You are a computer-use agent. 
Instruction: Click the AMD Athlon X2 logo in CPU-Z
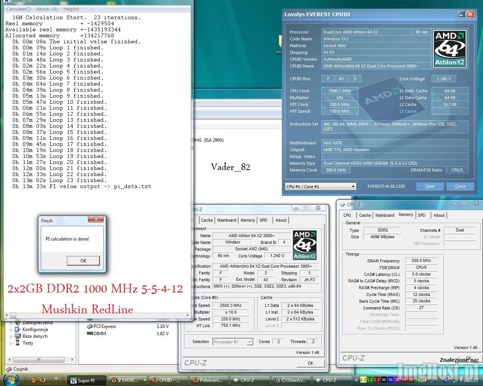pyautogui.click(x=305, y=245)
